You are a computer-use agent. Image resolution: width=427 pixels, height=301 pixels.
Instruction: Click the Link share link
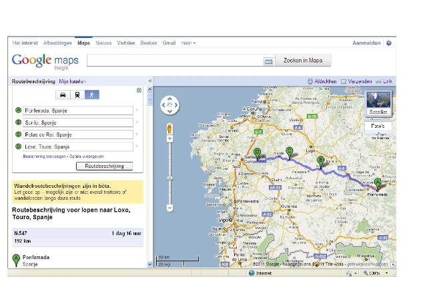pos(384,81)
